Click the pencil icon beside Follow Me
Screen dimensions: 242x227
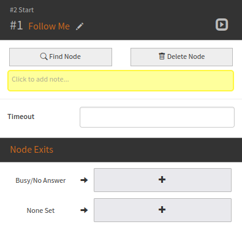pyautogui.click(x=80, y=26)
